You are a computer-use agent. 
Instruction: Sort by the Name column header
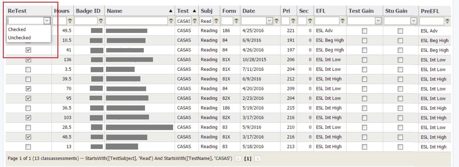click(x=115, y=11)
